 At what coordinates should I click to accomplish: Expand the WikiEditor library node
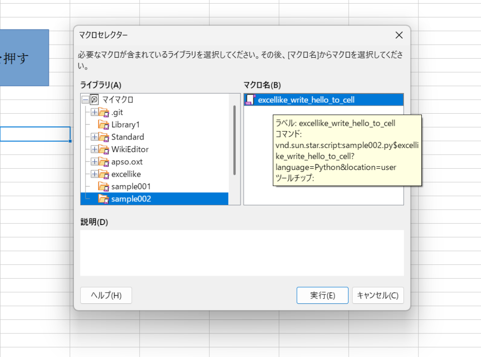[94, 149]
